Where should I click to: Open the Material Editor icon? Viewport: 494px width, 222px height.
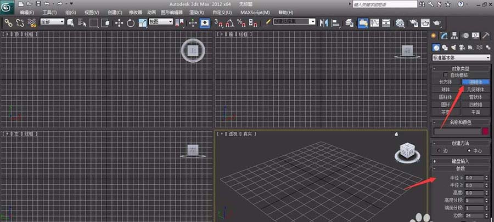point(400,22)
